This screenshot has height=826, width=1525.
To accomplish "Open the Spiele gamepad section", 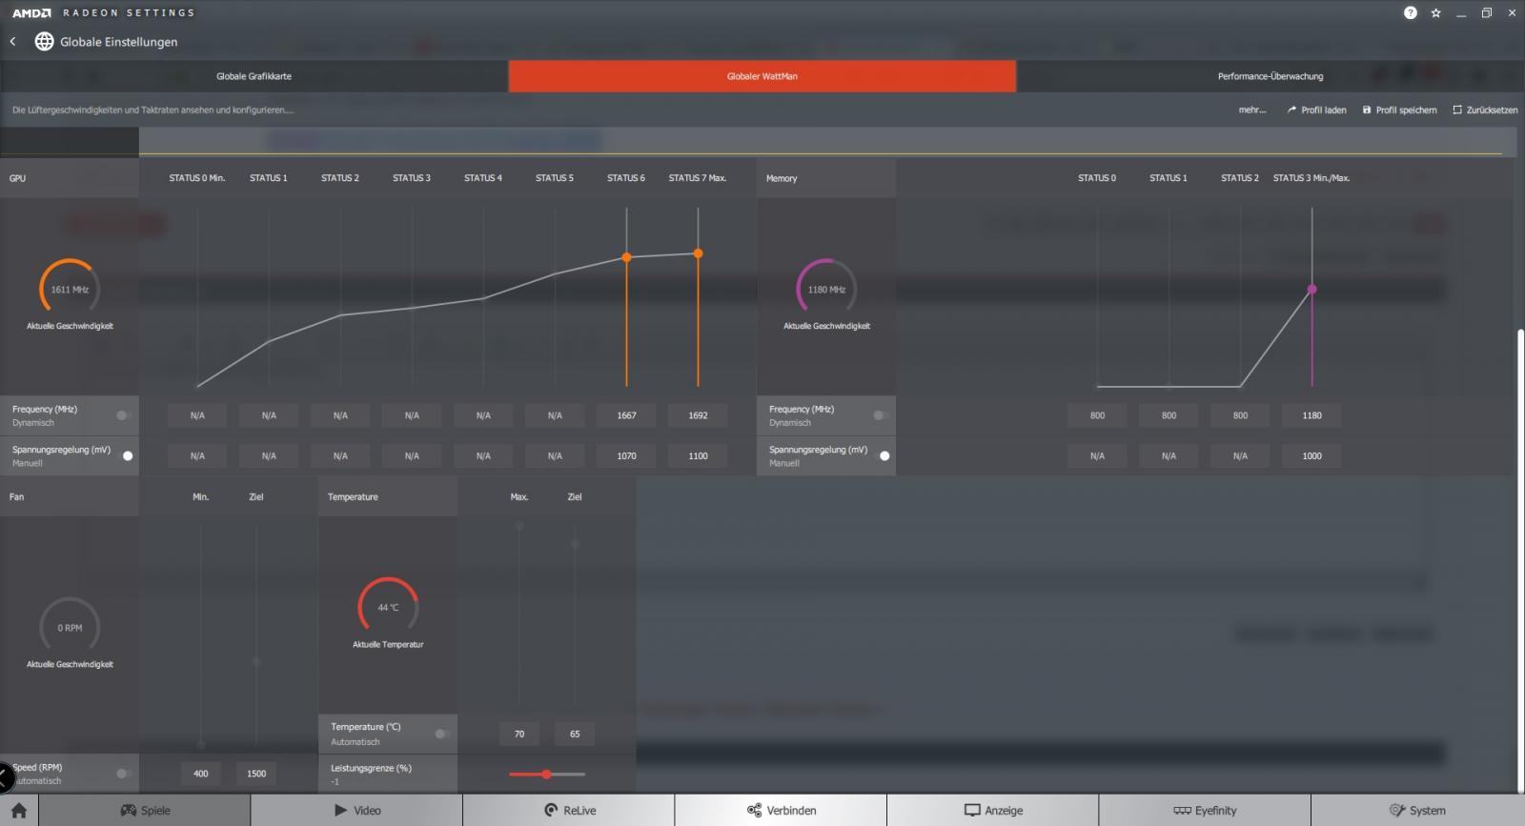I will (x=145, y=810).
